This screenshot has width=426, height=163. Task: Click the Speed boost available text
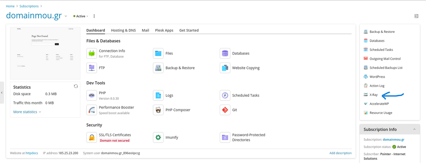point(114,113)
